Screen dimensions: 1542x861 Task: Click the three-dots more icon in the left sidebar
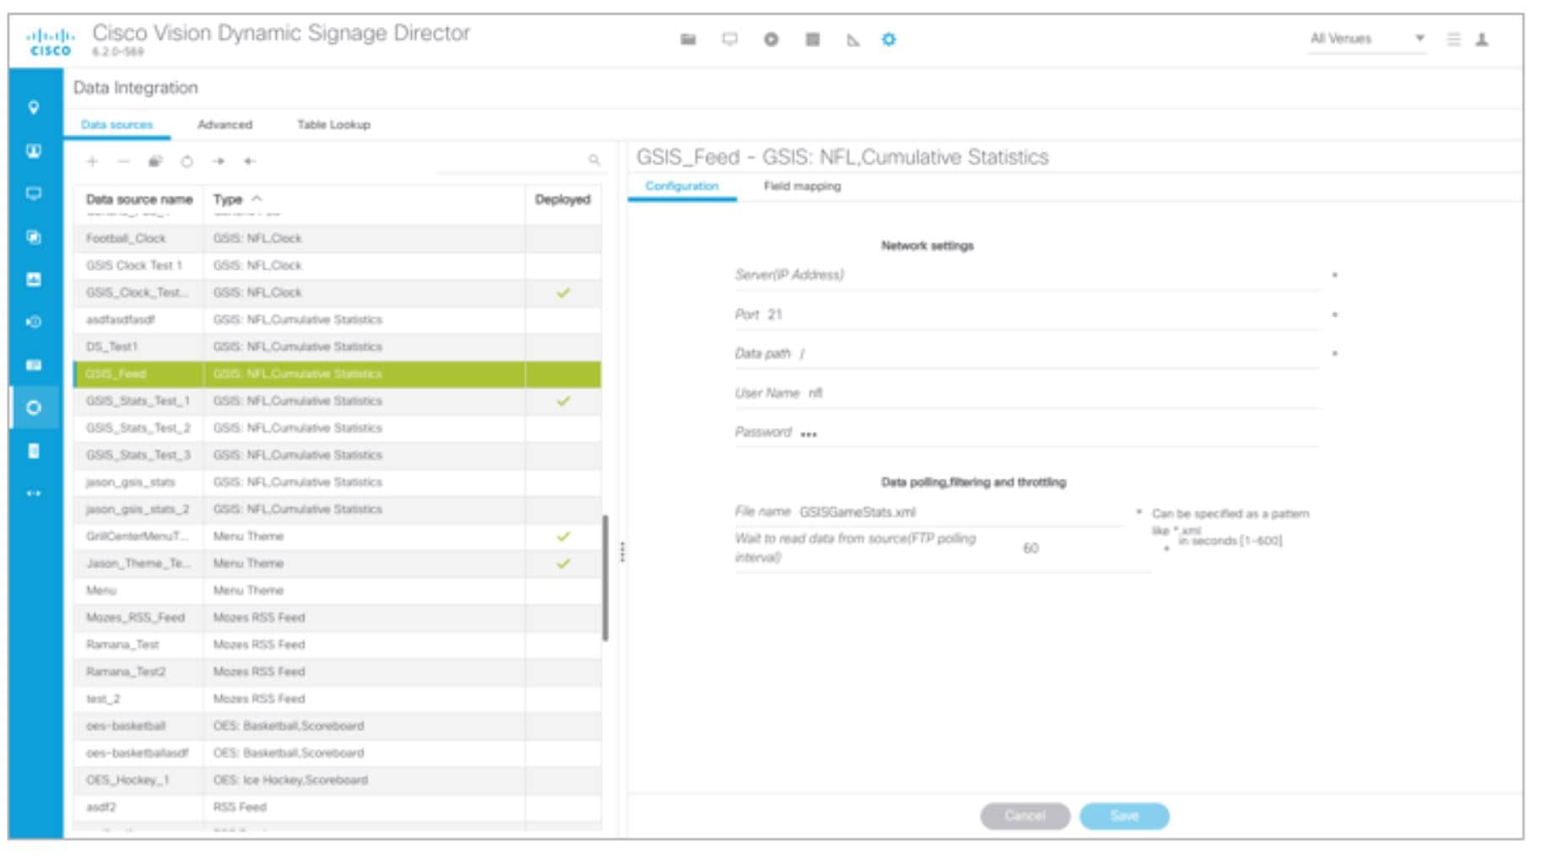[34, 493]
